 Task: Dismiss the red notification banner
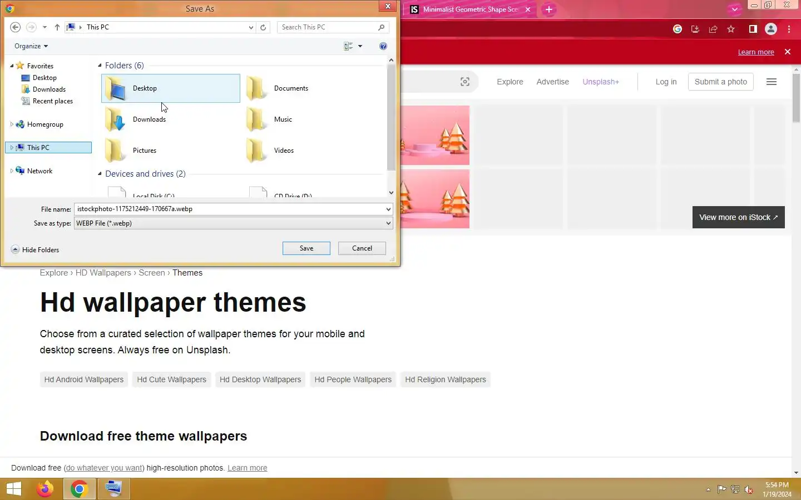tap(788, 52)
